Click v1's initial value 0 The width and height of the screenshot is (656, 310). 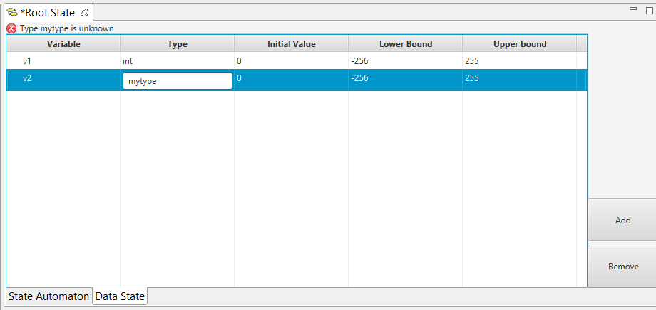tap(291, 61)
